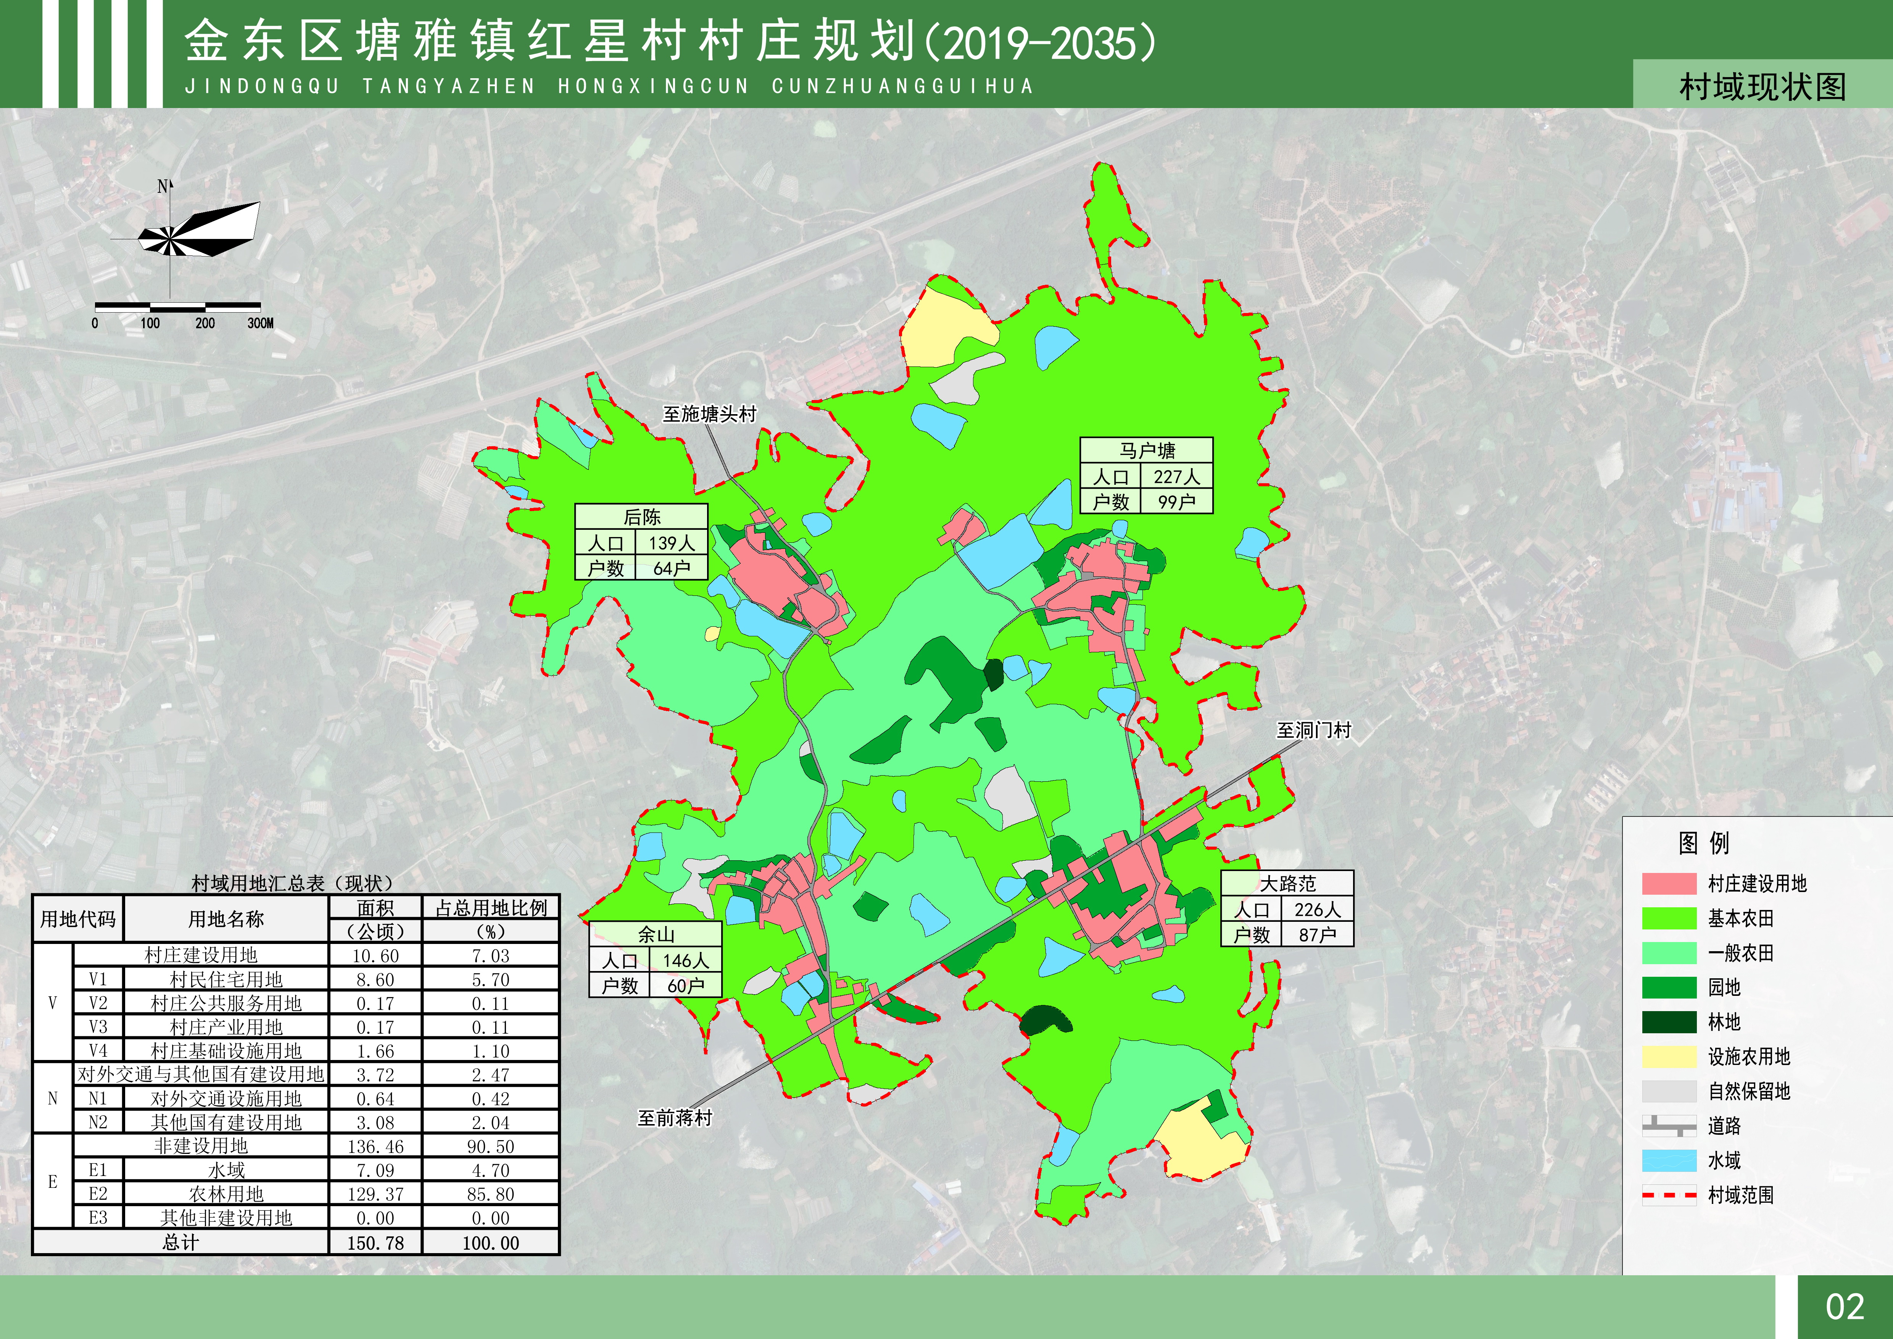1893x1339 pixels.
Task: Click the 后陈 village label box title
Action: coord(641,517)
